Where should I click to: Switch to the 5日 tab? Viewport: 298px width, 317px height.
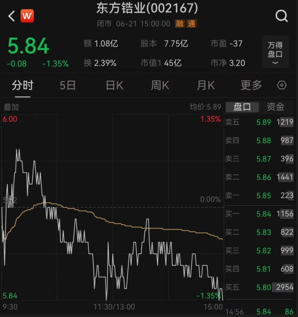[68, 86]
